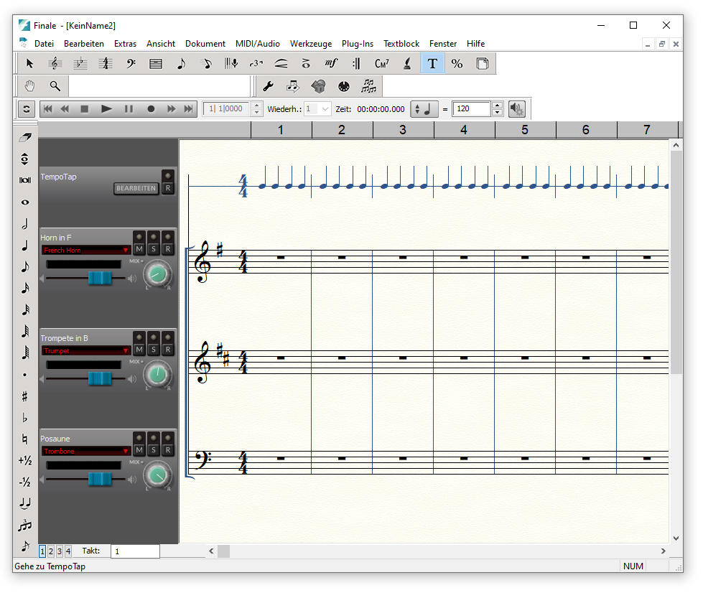Open the Werkzeuge menu
Screen dimensions: 703x593
pos(311,44)
